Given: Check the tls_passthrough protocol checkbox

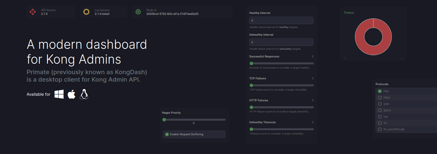Looking at the screenshot, I should click(380, 129).
